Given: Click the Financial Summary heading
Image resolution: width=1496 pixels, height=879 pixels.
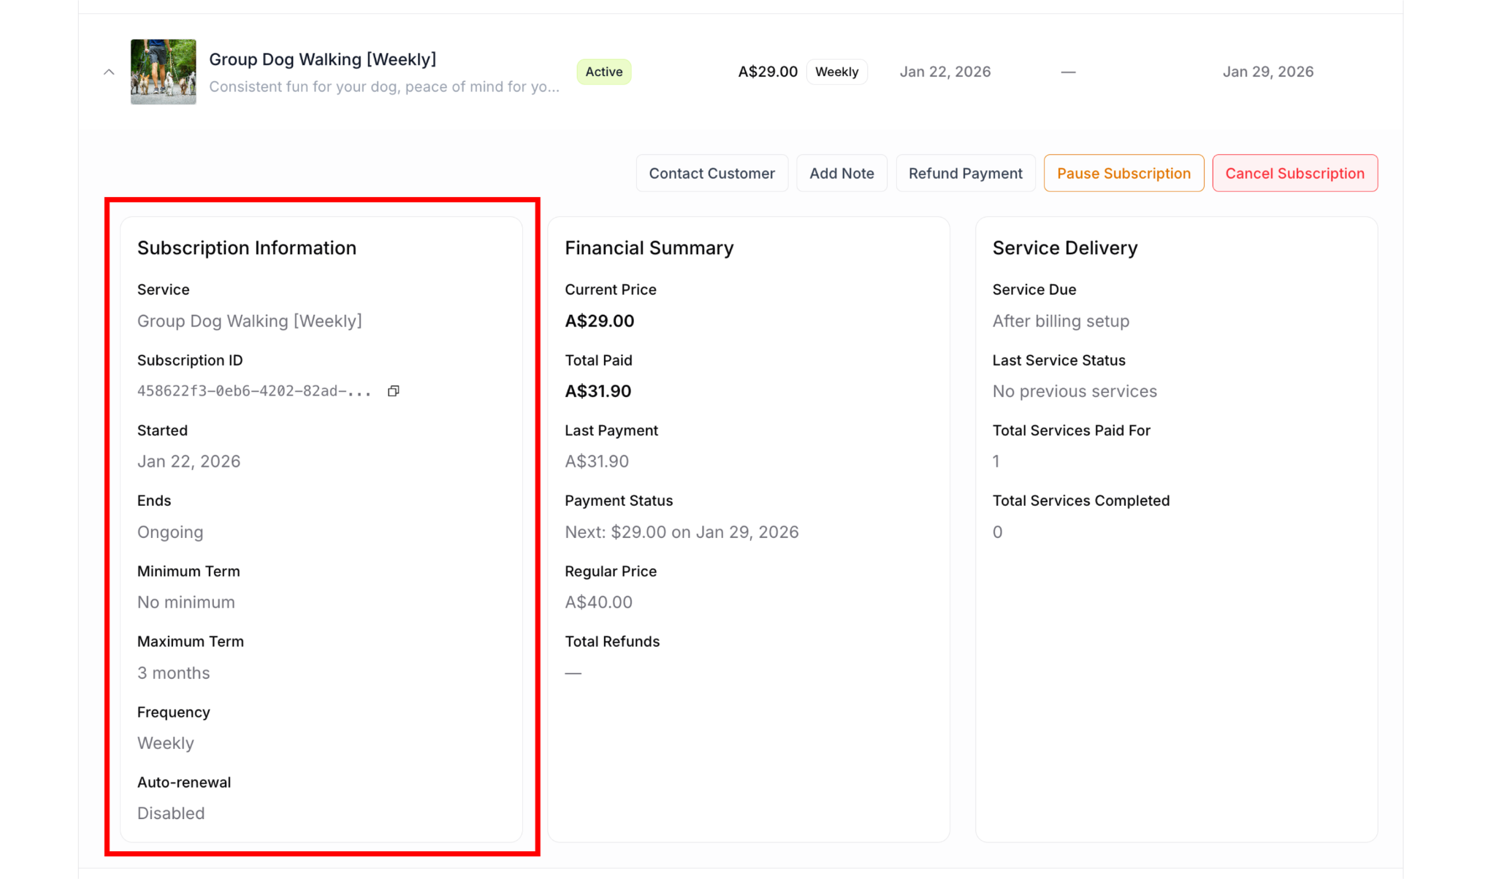Looking at the screenshot, I should point(649,247).
